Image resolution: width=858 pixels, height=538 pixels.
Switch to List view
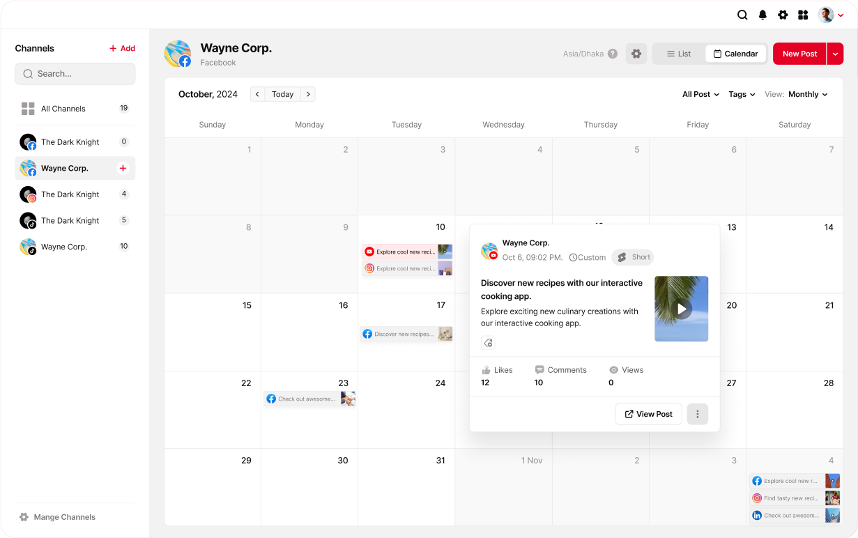coord(678,54)
